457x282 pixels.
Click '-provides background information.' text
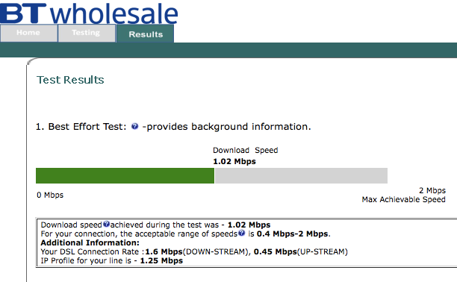tap(226, 127)
